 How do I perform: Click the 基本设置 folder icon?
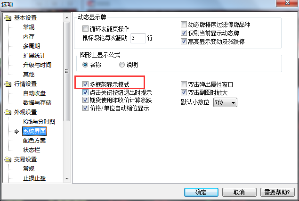tap(8, 18)
